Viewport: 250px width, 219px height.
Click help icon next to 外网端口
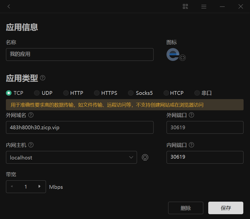pos(191,115)
